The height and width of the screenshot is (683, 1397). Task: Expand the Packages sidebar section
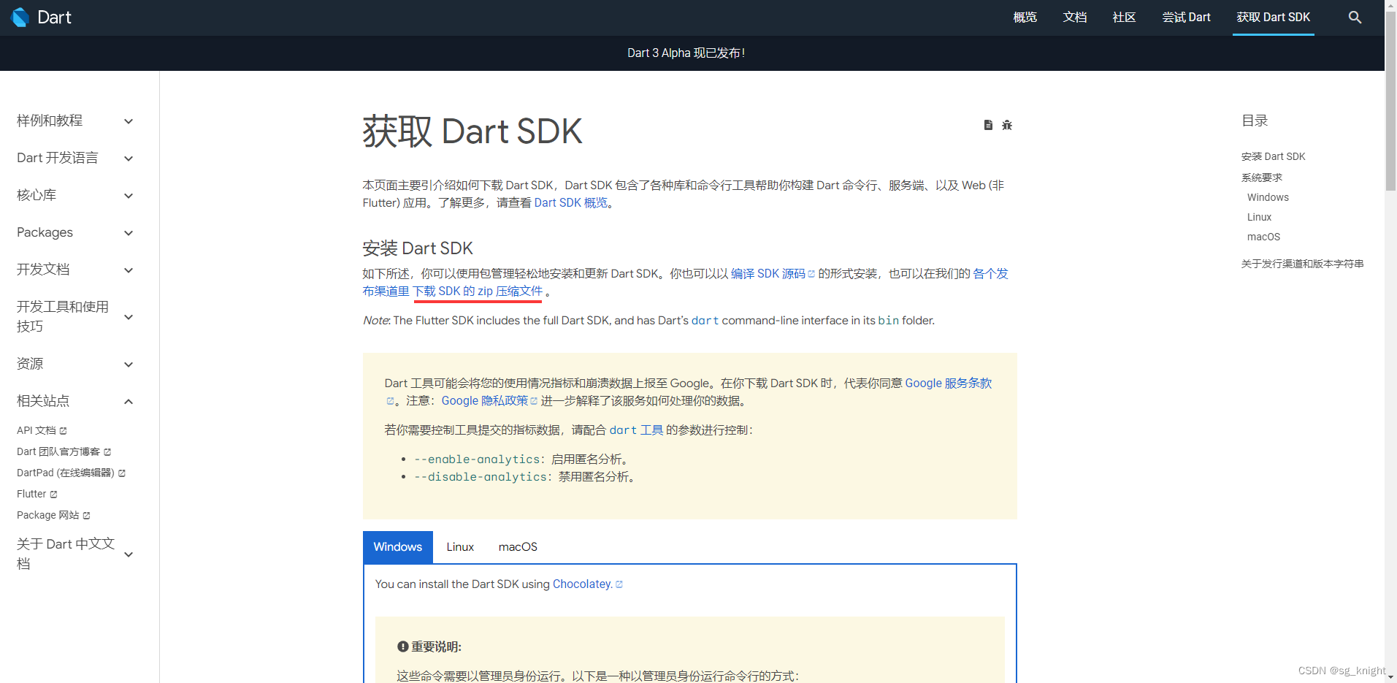tap(128, 232)
